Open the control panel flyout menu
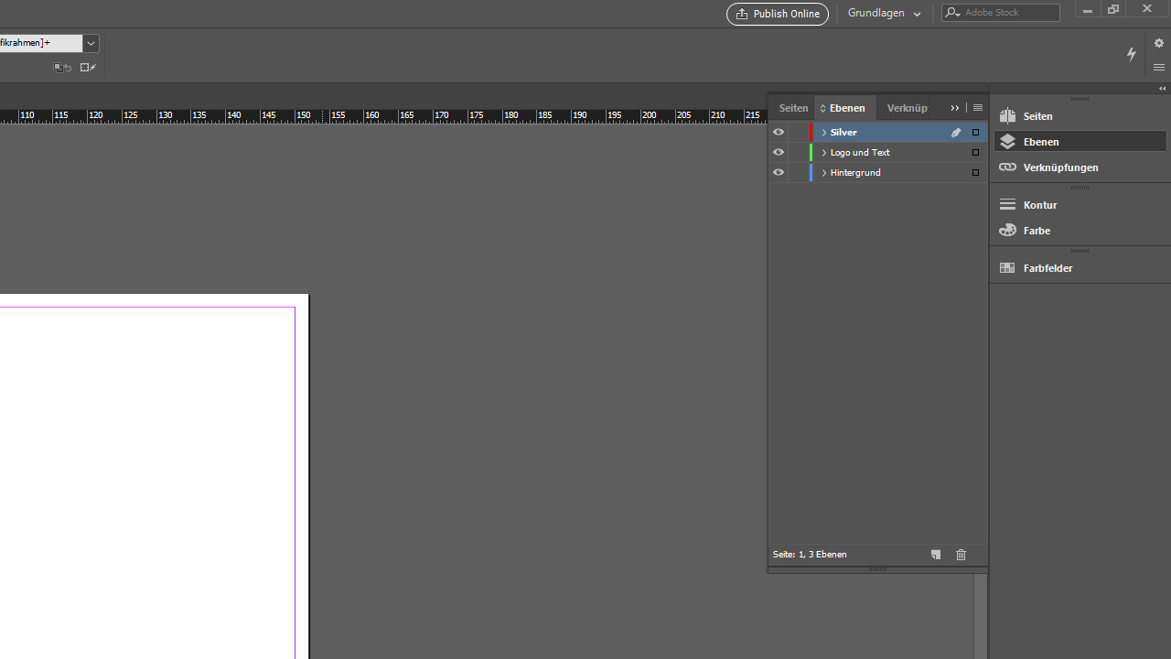This screenshot has height=659, width=1171. click(x=1159, y=68)
